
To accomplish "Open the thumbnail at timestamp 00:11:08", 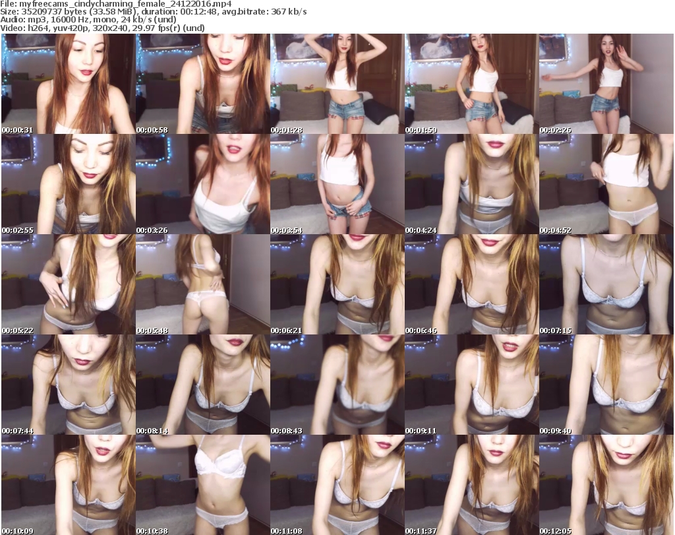I will point(337,485).
